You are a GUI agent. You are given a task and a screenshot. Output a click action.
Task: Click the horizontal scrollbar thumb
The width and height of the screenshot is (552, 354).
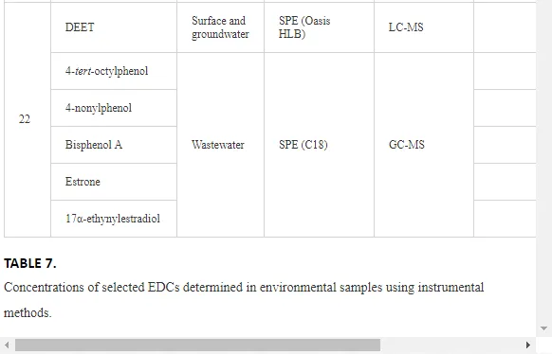197,345
